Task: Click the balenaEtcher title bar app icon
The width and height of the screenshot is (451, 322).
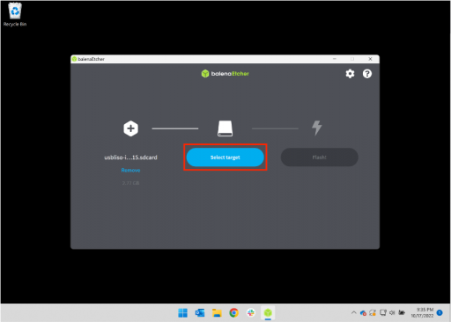Action: [x=75, y=59]
